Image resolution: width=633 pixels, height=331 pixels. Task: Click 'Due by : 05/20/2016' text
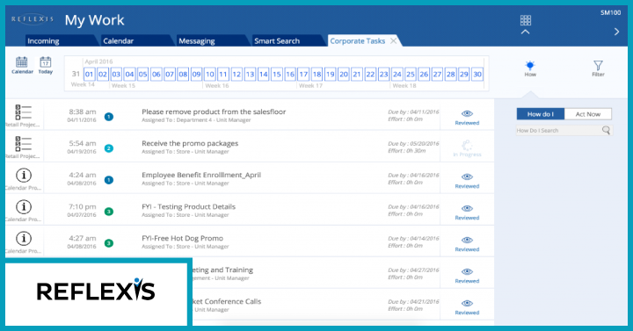coord(413,143)
